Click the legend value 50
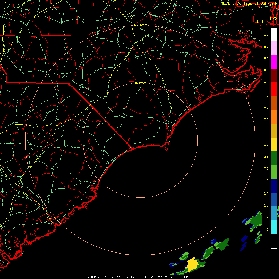The width and height of the screenshot is (279, 279). coord(266,83)
